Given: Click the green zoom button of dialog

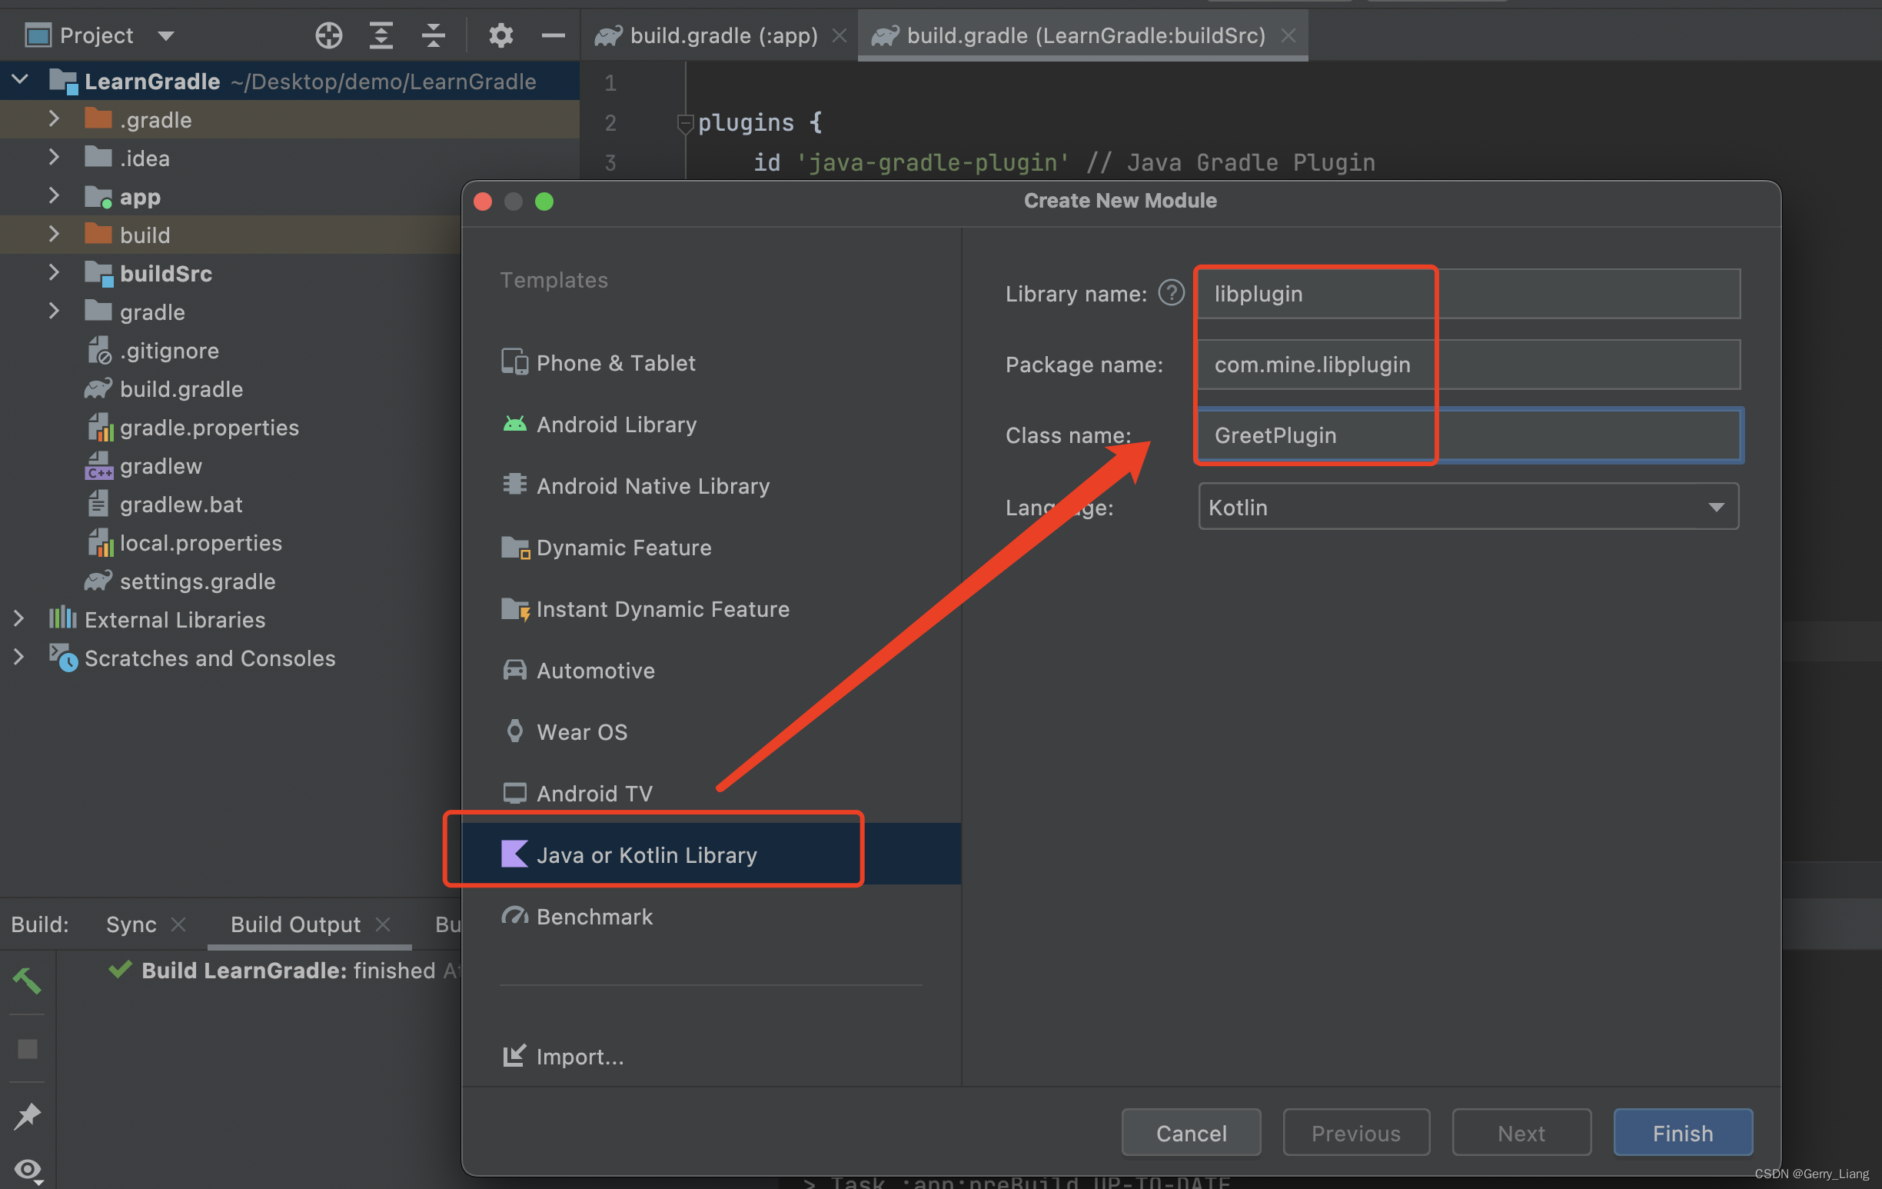Looking at the screenshot, I should pos(544,201).
